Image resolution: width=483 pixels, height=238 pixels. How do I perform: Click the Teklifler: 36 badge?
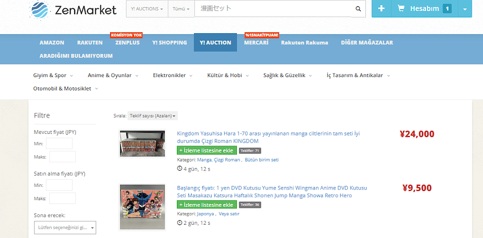[250, 205]
